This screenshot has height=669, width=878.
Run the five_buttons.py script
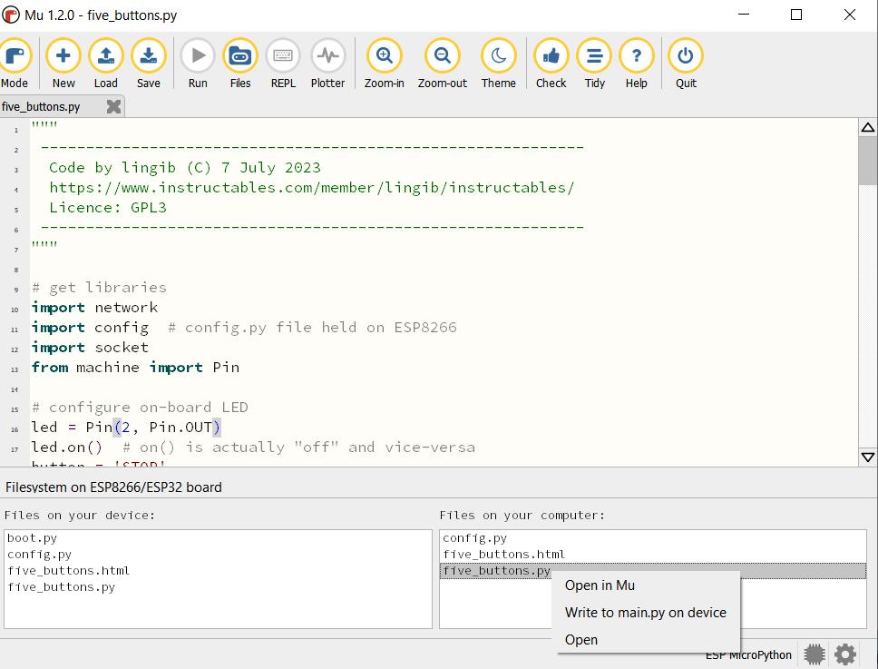pyautogui.click(x=198, y=56)
